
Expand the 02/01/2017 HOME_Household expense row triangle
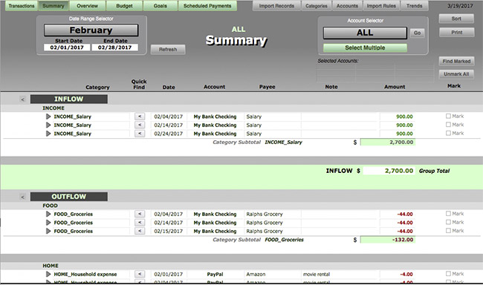click(48, 274)
